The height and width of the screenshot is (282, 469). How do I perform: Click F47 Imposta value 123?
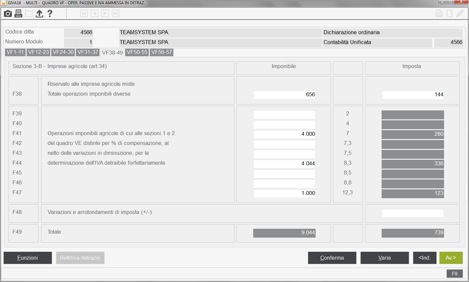tap(413, 194)
